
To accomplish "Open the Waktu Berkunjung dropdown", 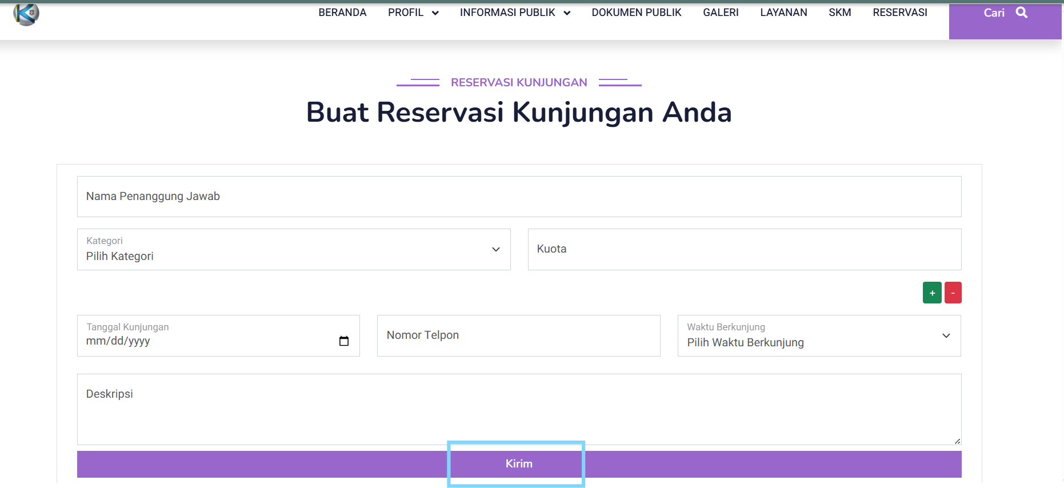I will coord(819,336).
